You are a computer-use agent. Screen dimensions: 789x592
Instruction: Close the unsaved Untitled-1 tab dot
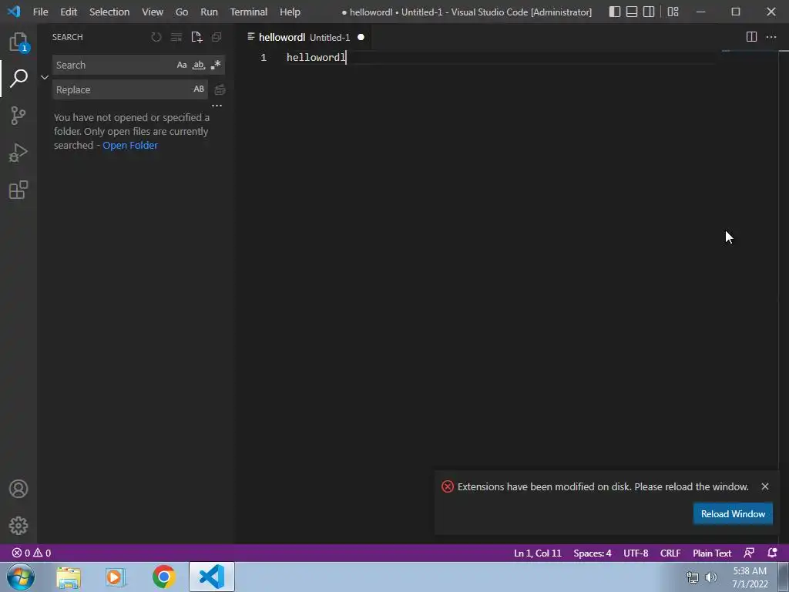pyautogui.click(x=361, y=37)
